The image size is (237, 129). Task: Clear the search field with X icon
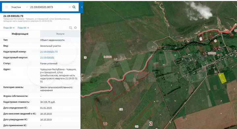pyautogui.click(x=70, y=7)
